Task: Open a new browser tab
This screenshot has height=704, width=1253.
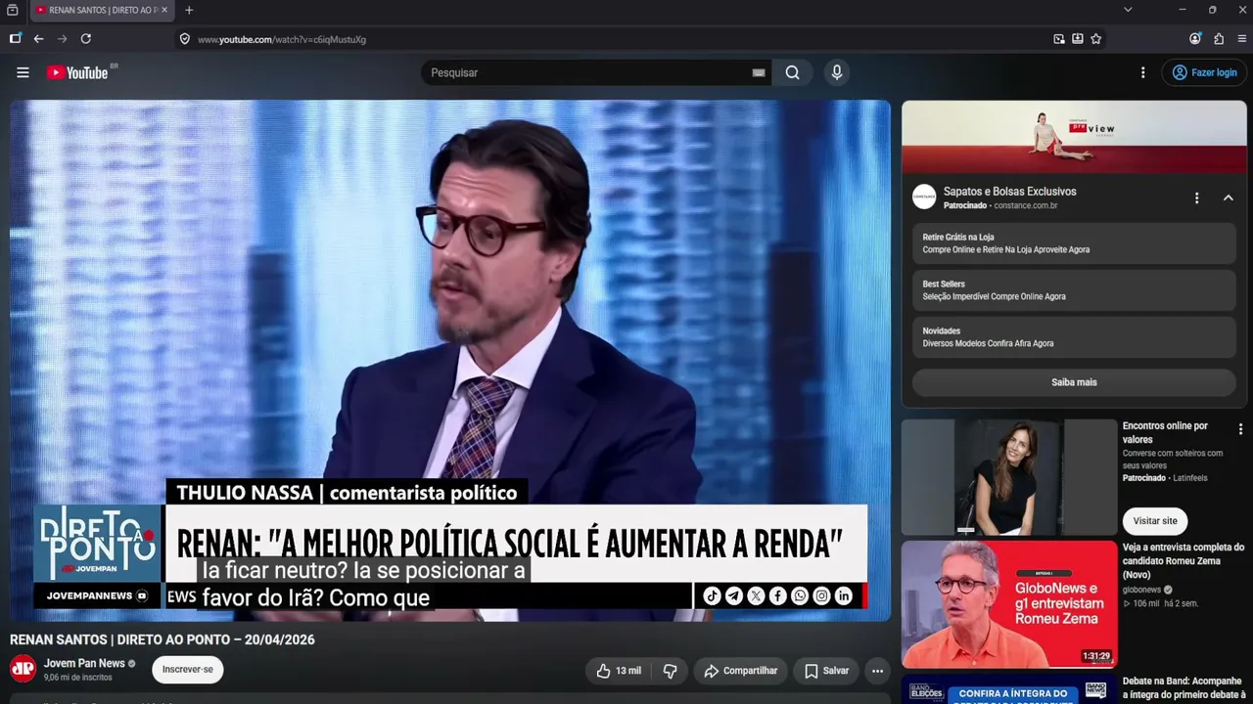Action: tap(189, 10)
